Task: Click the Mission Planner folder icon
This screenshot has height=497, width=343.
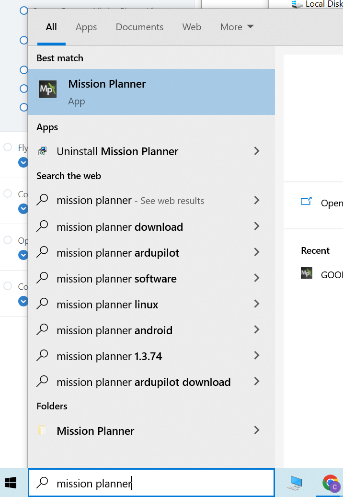Action: [x=43, y=430]
